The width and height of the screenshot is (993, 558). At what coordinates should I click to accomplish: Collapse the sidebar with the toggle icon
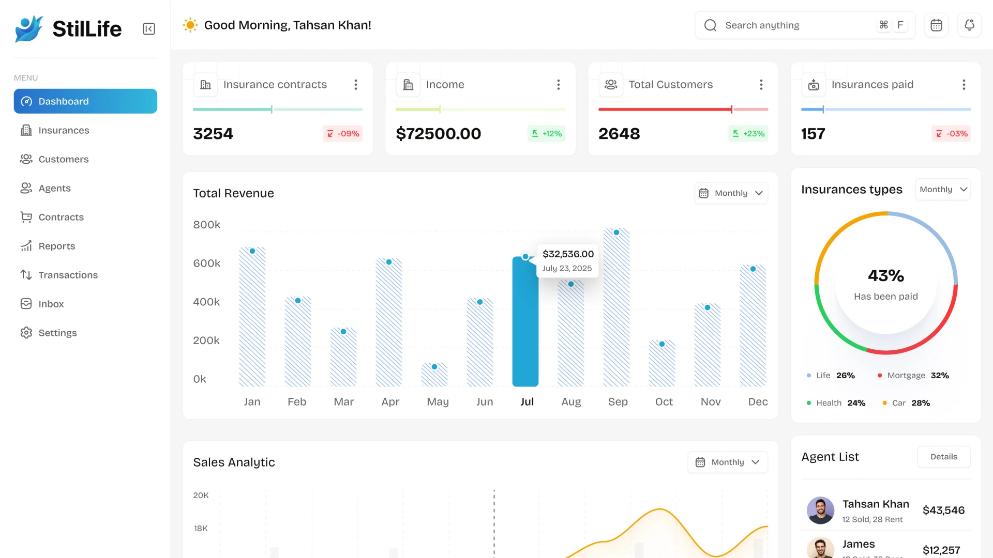(x=149, y=29)
